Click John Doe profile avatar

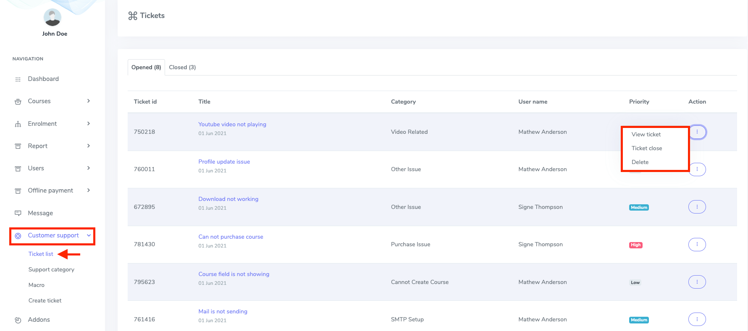[x=52, y=17]
